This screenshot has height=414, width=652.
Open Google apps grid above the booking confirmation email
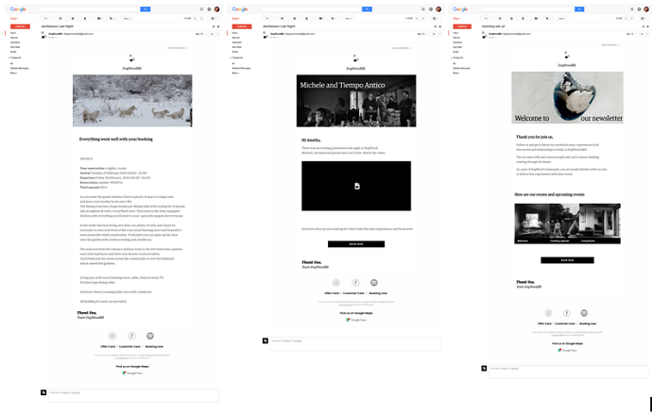coord(200,8)
